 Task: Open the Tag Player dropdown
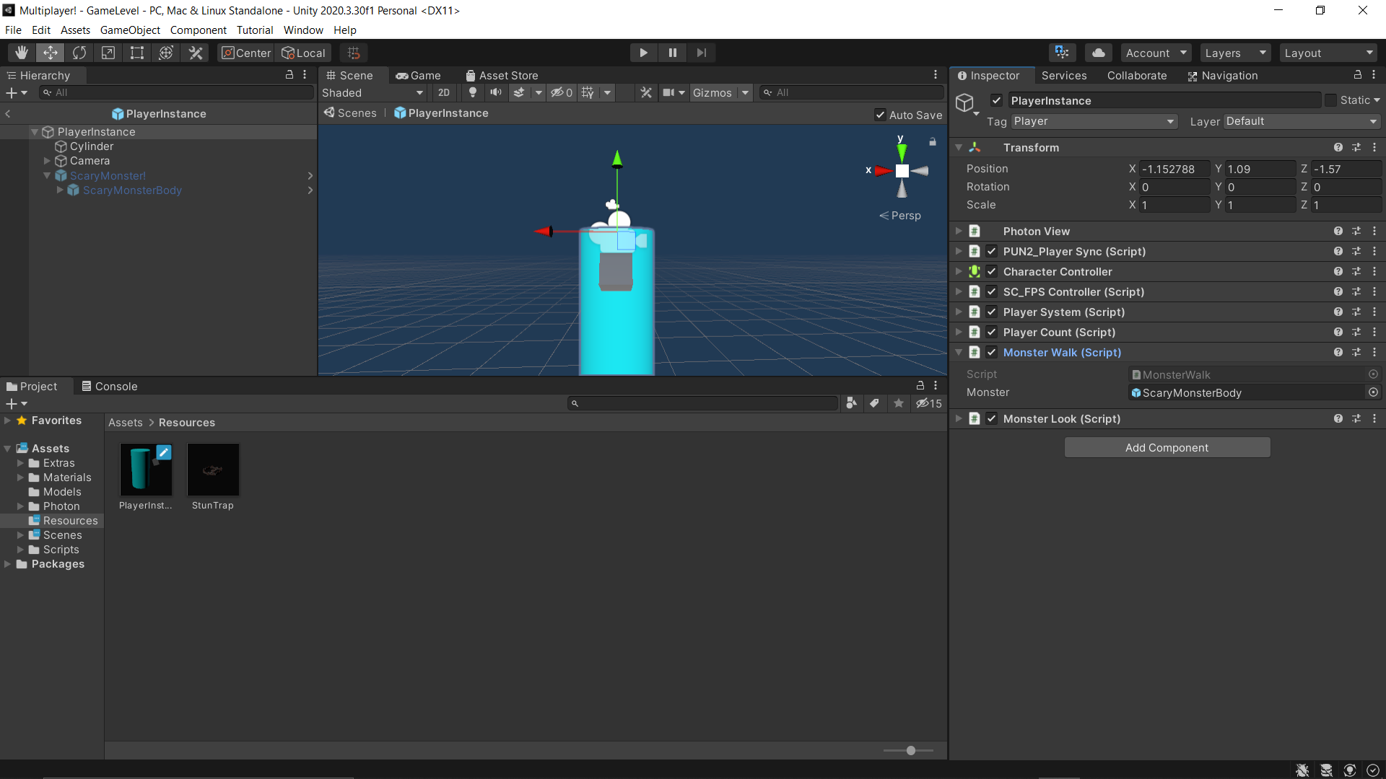tap(1094, 122)
